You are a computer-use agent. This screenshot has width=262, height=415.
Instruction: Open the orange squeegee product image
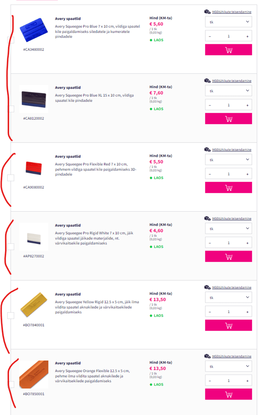(x=34, y=374)
